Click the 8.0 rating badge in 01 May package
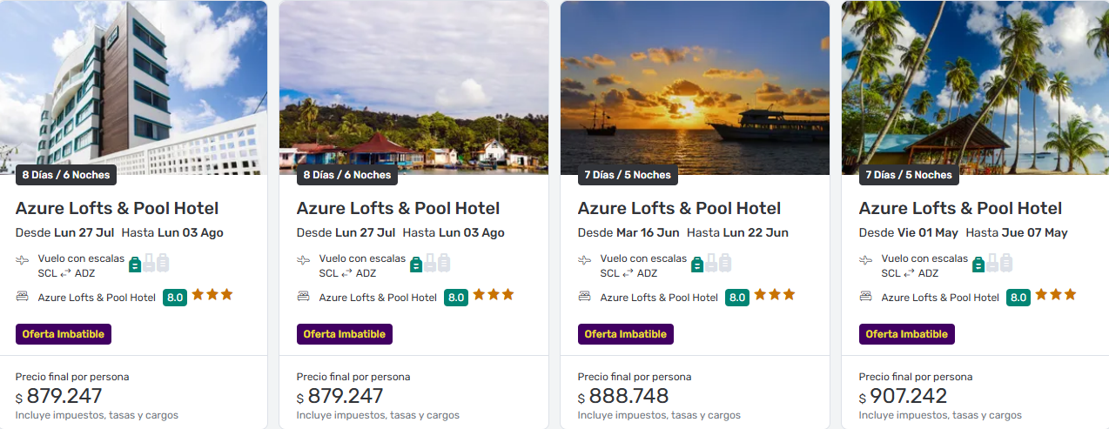 pyautogui.click(x=1018, y=298)
